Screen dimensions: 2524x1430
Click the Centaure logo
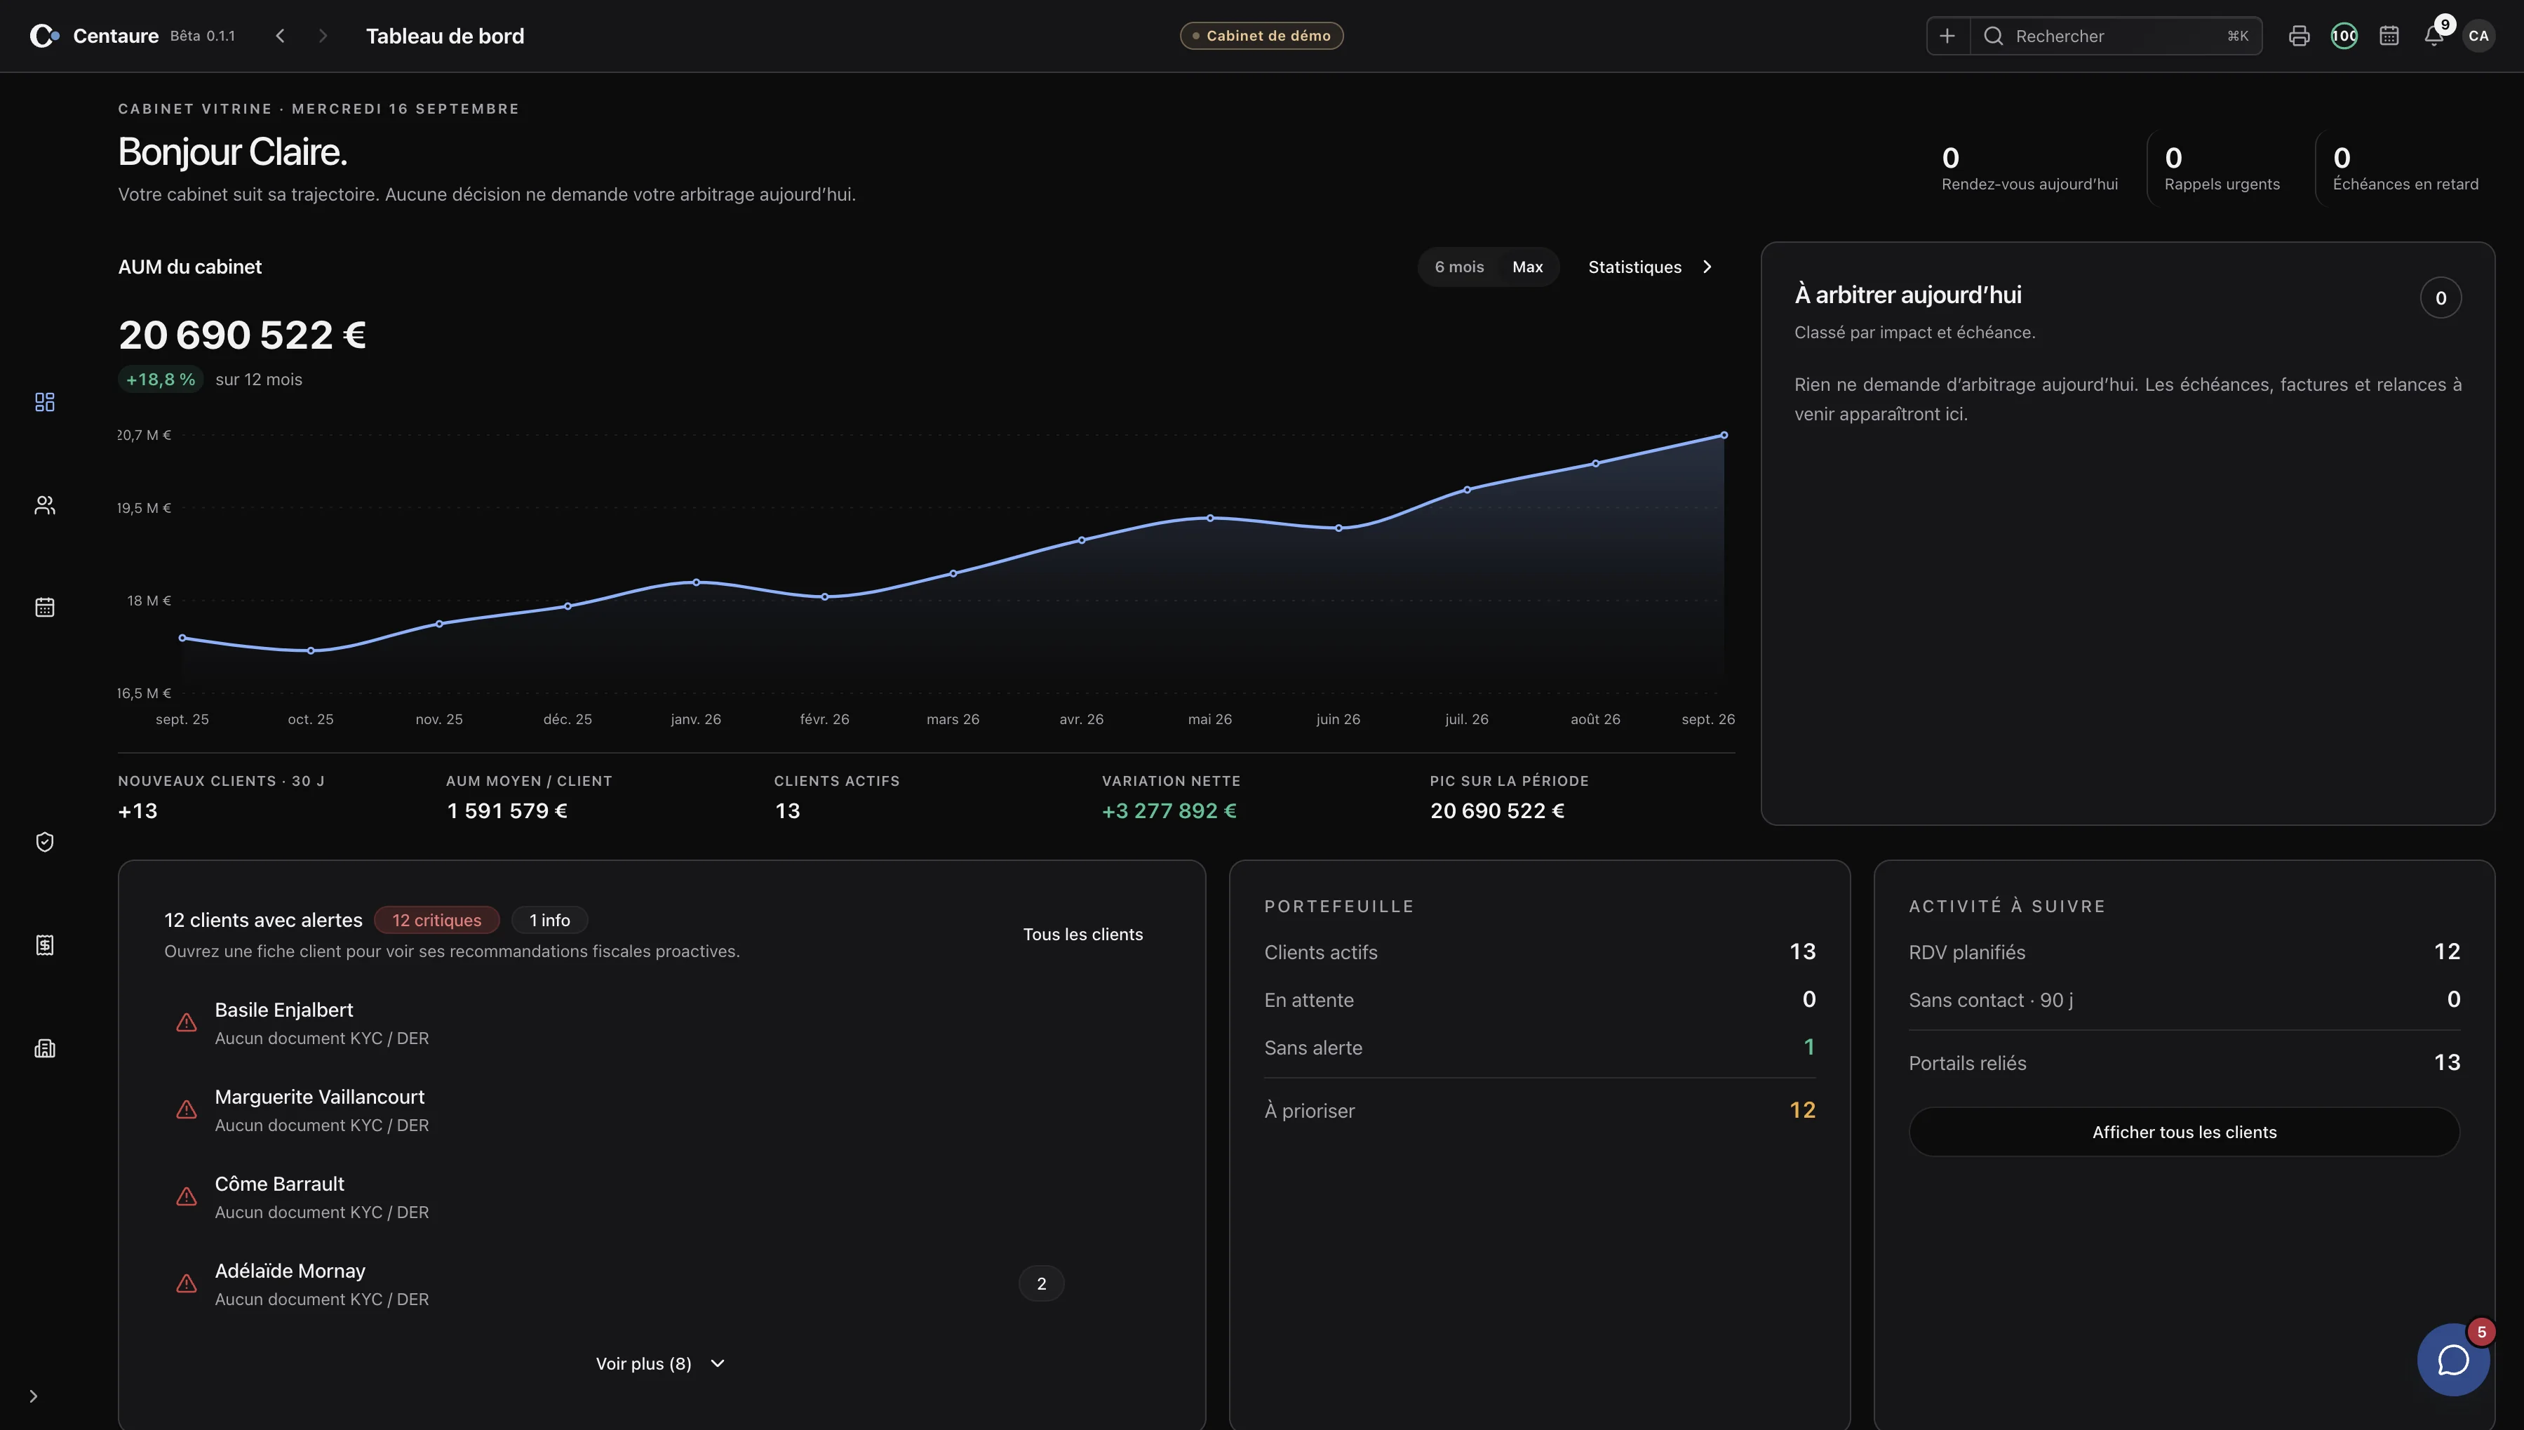[x=44, y=35]
